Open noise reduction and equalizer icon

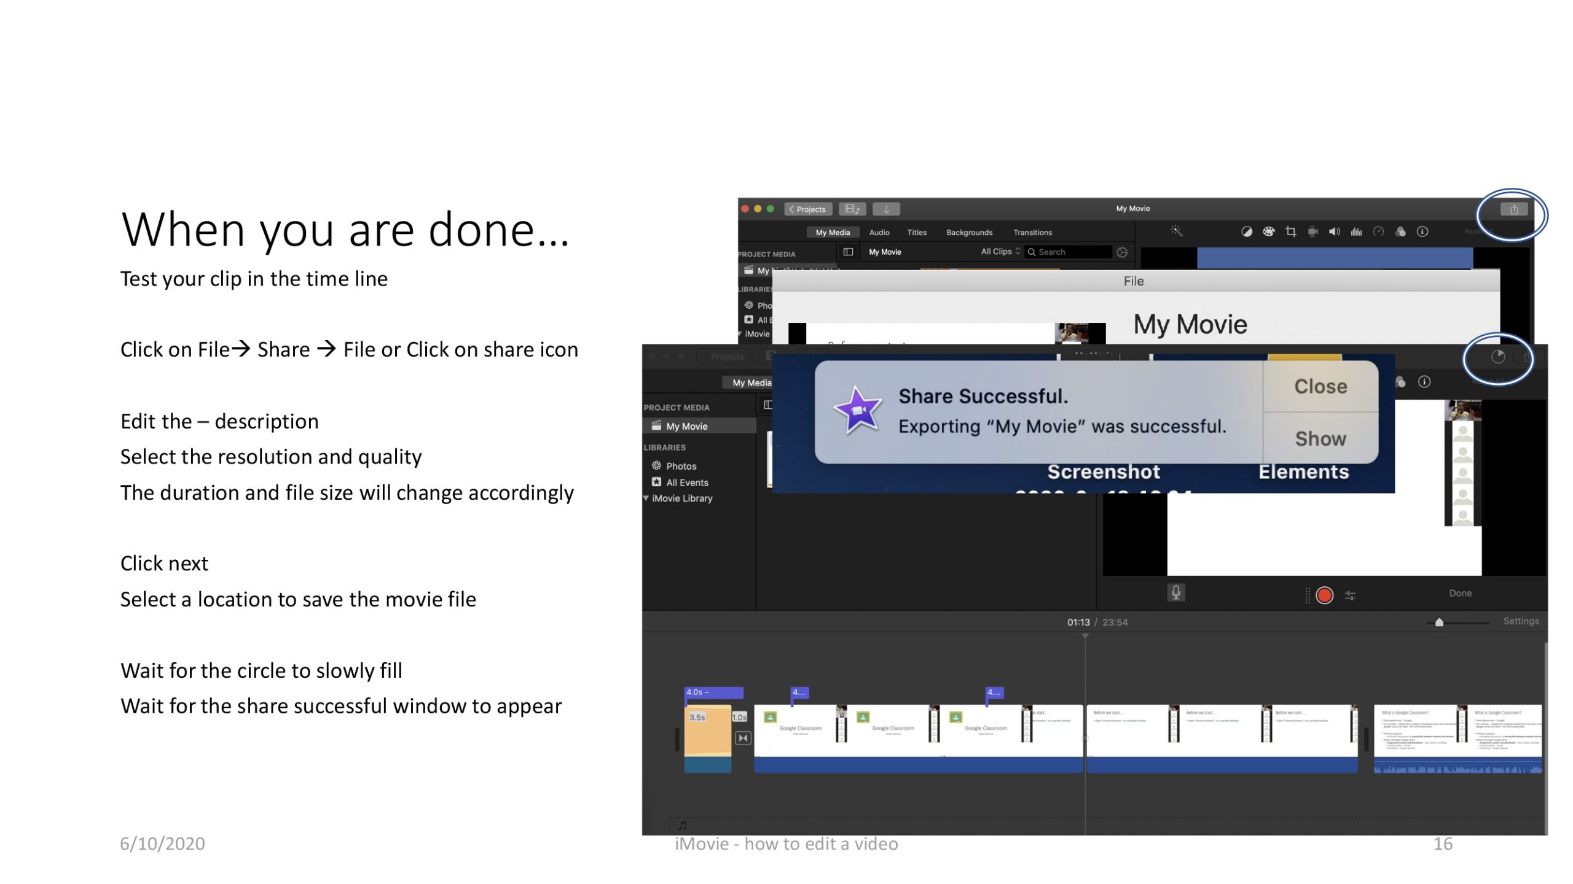coord(1356,231)
